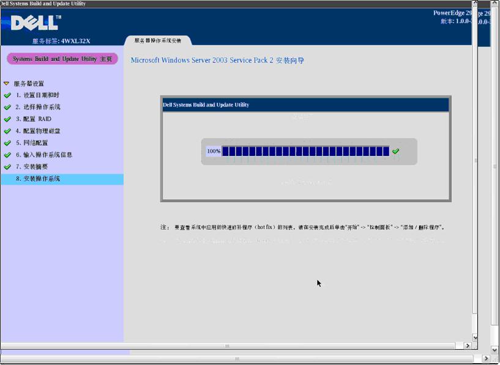Image resolution: width=500 pixels, height=365 pixels.
Task: Click inner horizontal scrollbar thumb
Action: (x=227, y=346)
